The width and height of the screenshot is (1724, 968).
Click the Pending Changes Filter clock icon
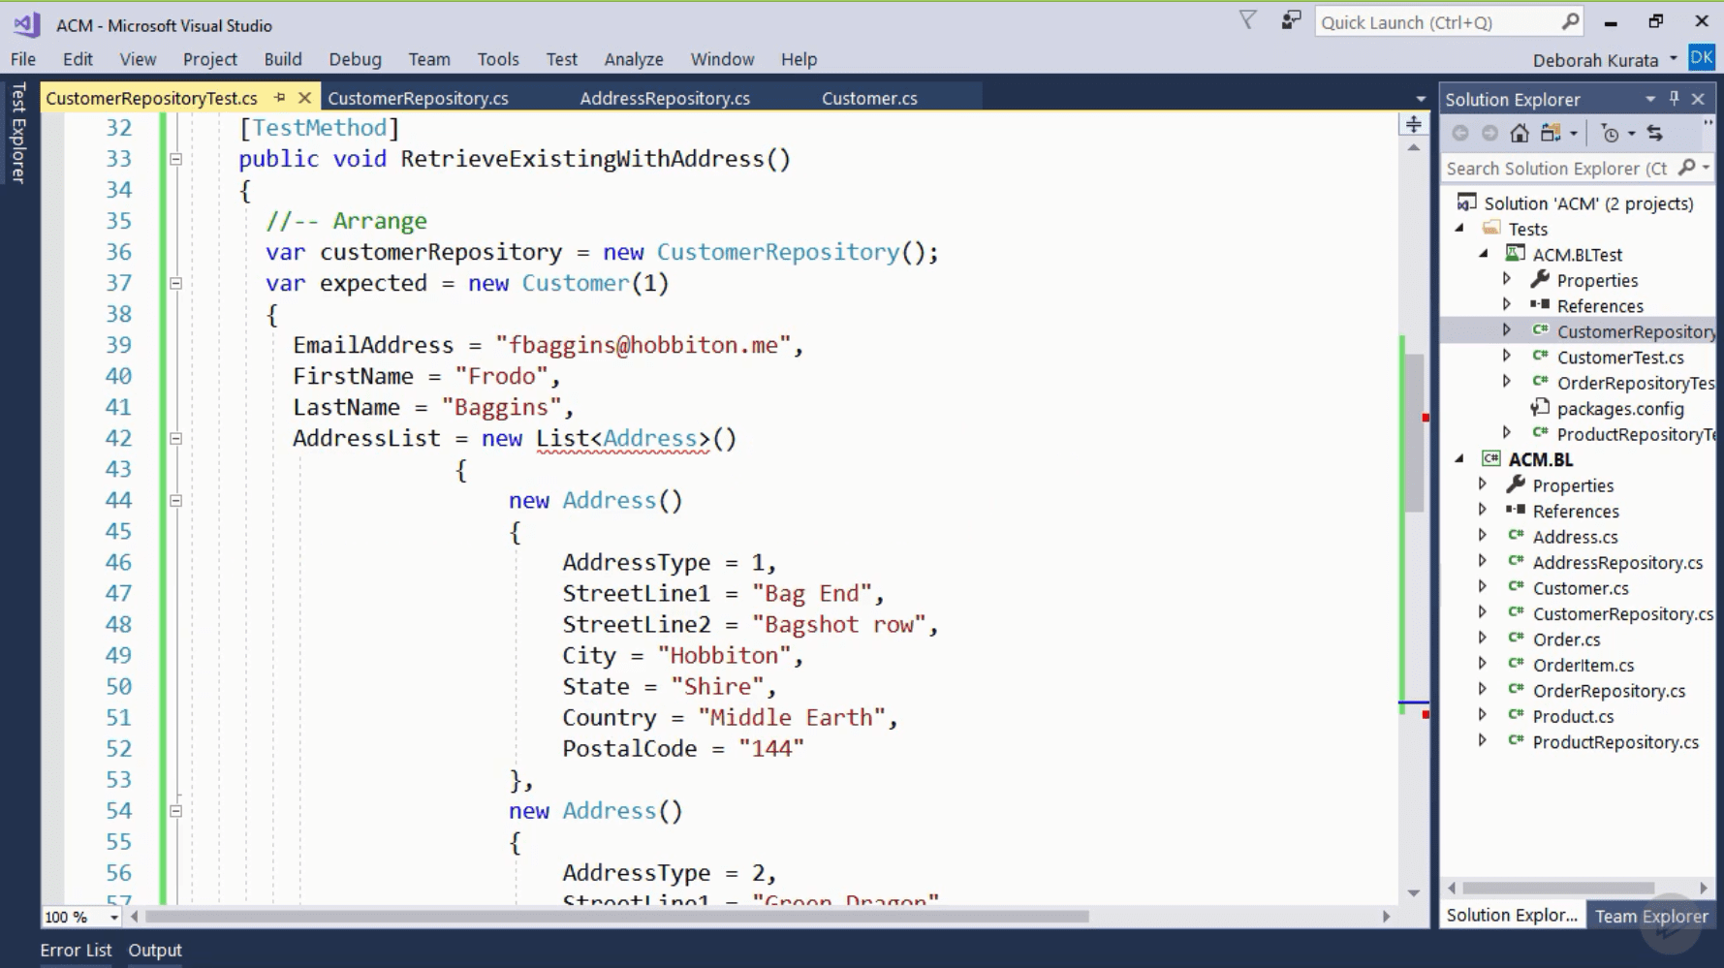pyautogui.click(x=1611, y=133)
